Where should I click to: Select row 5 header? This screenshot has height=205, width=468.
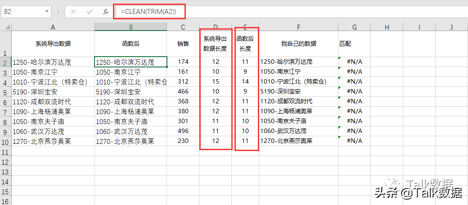click(x=6, y=91)
